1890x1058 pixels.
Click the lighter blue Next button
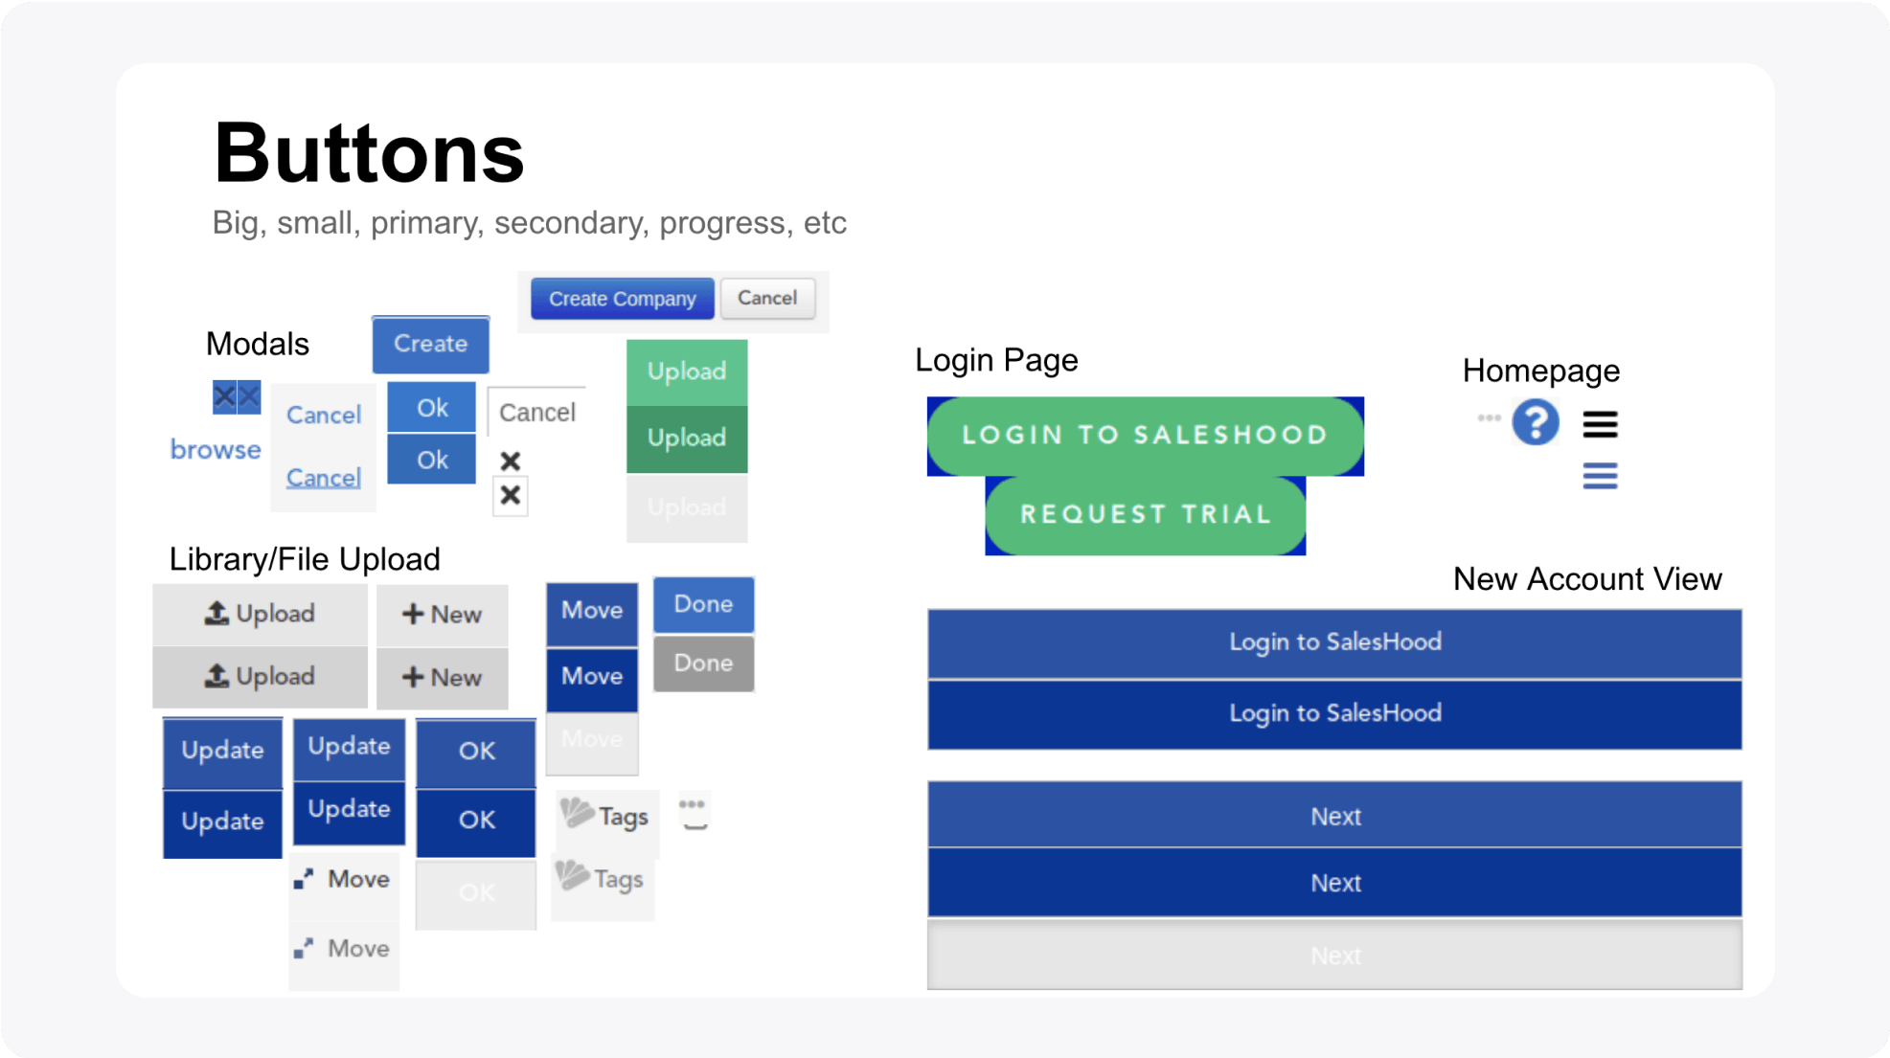click(x=1335, y=816)
